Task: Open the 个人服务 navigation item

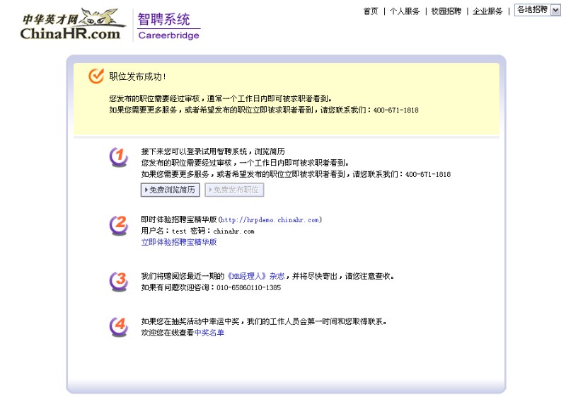Action: (405, 11)
